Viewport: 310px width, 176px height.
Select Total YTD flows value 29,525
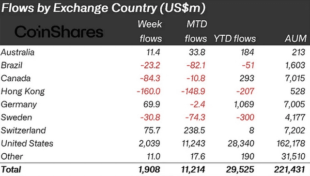point(240,170)
